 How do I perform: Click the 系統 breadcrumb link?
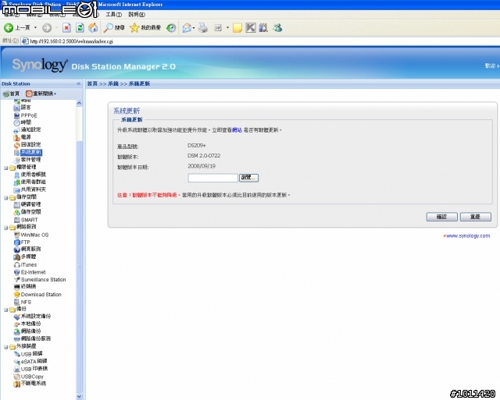point(113,83)
